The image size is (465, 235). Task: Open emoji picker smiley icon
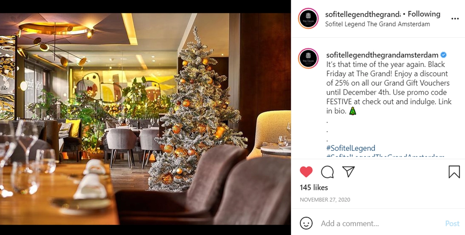point(306,223)
